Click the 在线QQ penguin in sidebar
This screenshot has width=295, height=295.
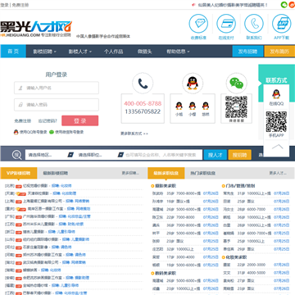click(276, 94)
